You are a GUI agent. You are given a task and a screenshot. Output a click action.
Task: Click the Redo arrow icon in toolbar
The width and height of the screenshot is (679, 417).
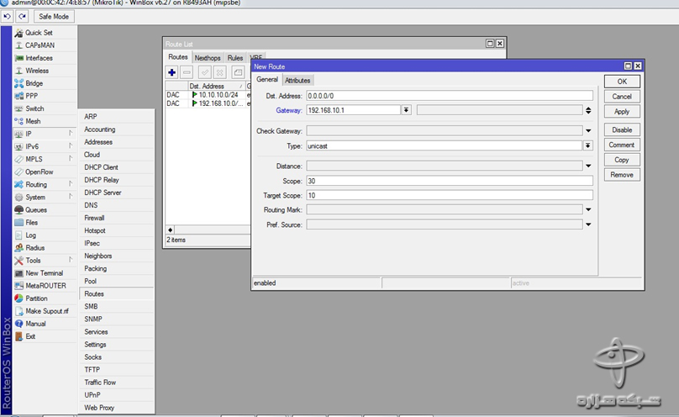22,17
